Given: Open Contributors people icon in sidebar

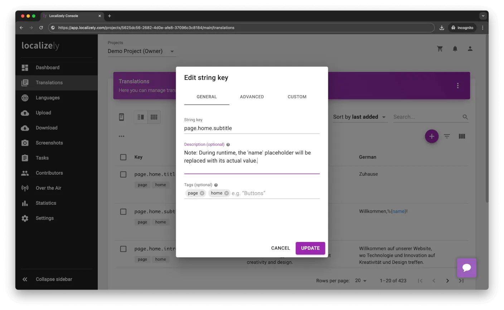Looking at the screenshot, I should (25, 173).
